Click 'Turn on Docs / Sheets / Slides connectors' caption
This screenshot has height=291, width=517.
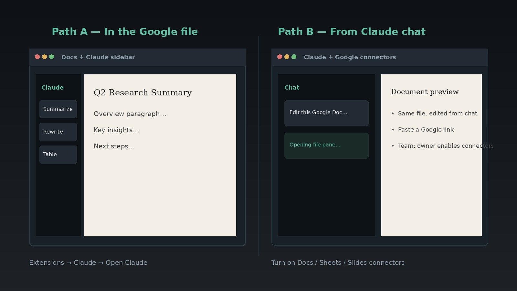pyautogui.click(x=338, y=263)
